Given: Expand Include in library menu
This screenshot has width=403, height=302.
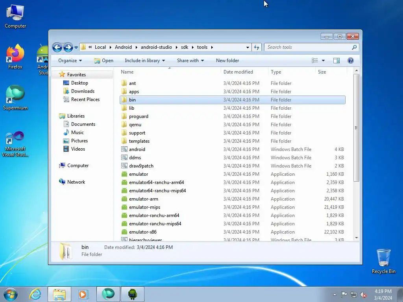Looking at the screenshot, I should 145,61.
